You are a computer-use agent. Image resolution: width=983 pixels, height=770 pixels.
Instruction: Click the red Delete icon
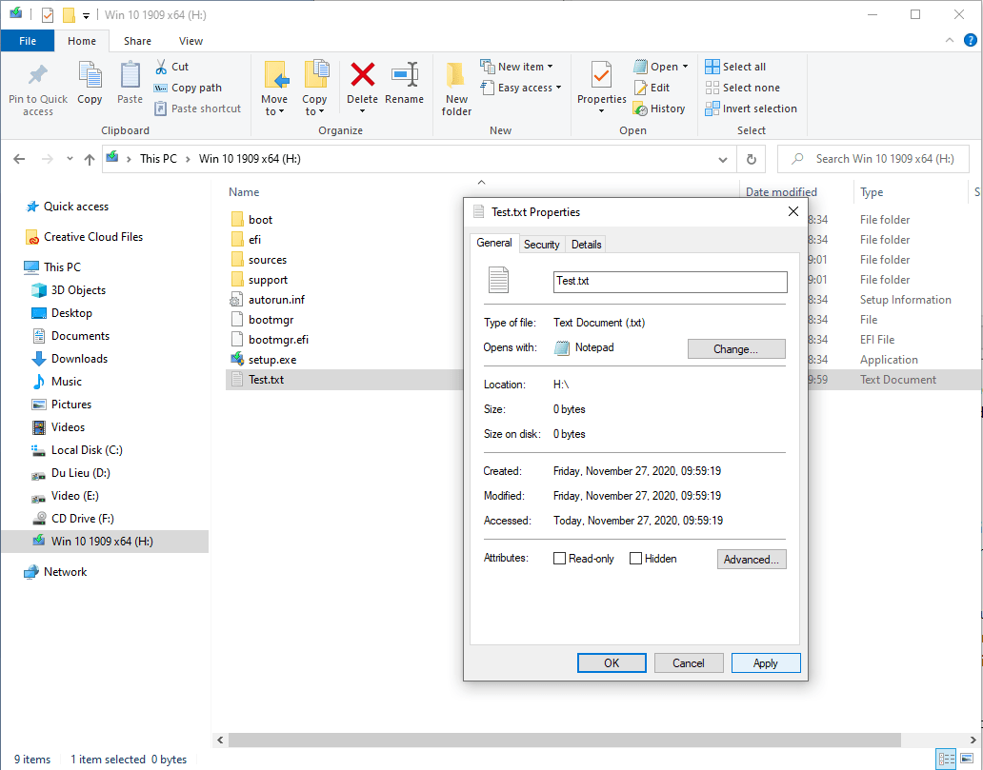(x=362, y=75)
